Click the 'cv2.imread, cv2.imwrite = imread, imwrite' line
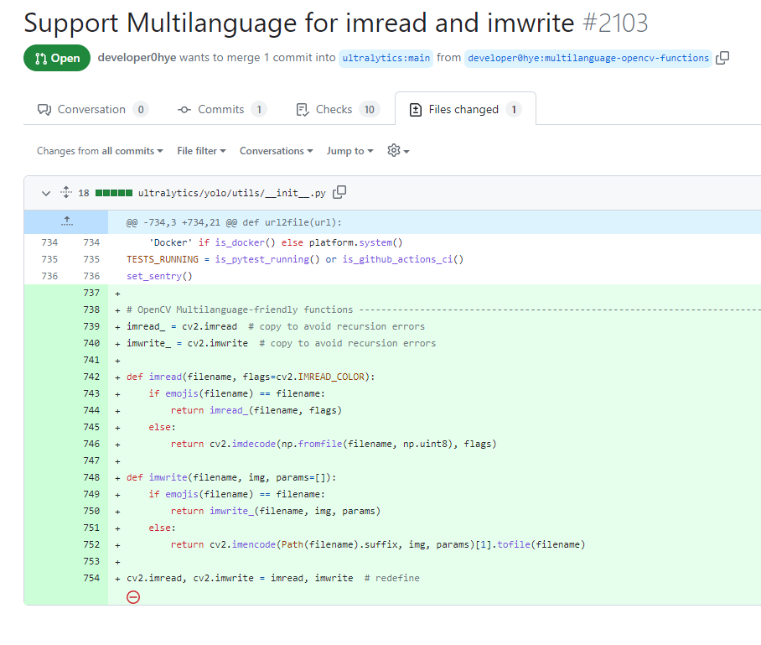This screenshot has width=761, height=645. 272,578
